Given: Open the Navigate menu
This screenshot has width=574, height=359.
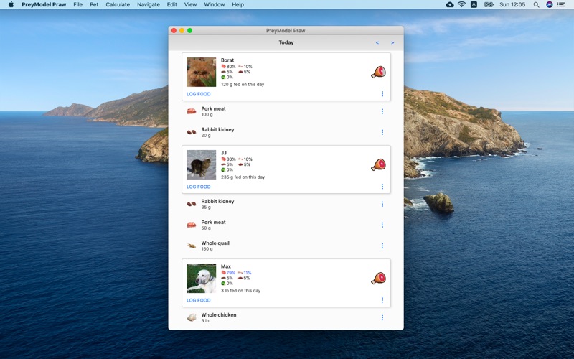Looking at the screenshot, I should point(149,5).
